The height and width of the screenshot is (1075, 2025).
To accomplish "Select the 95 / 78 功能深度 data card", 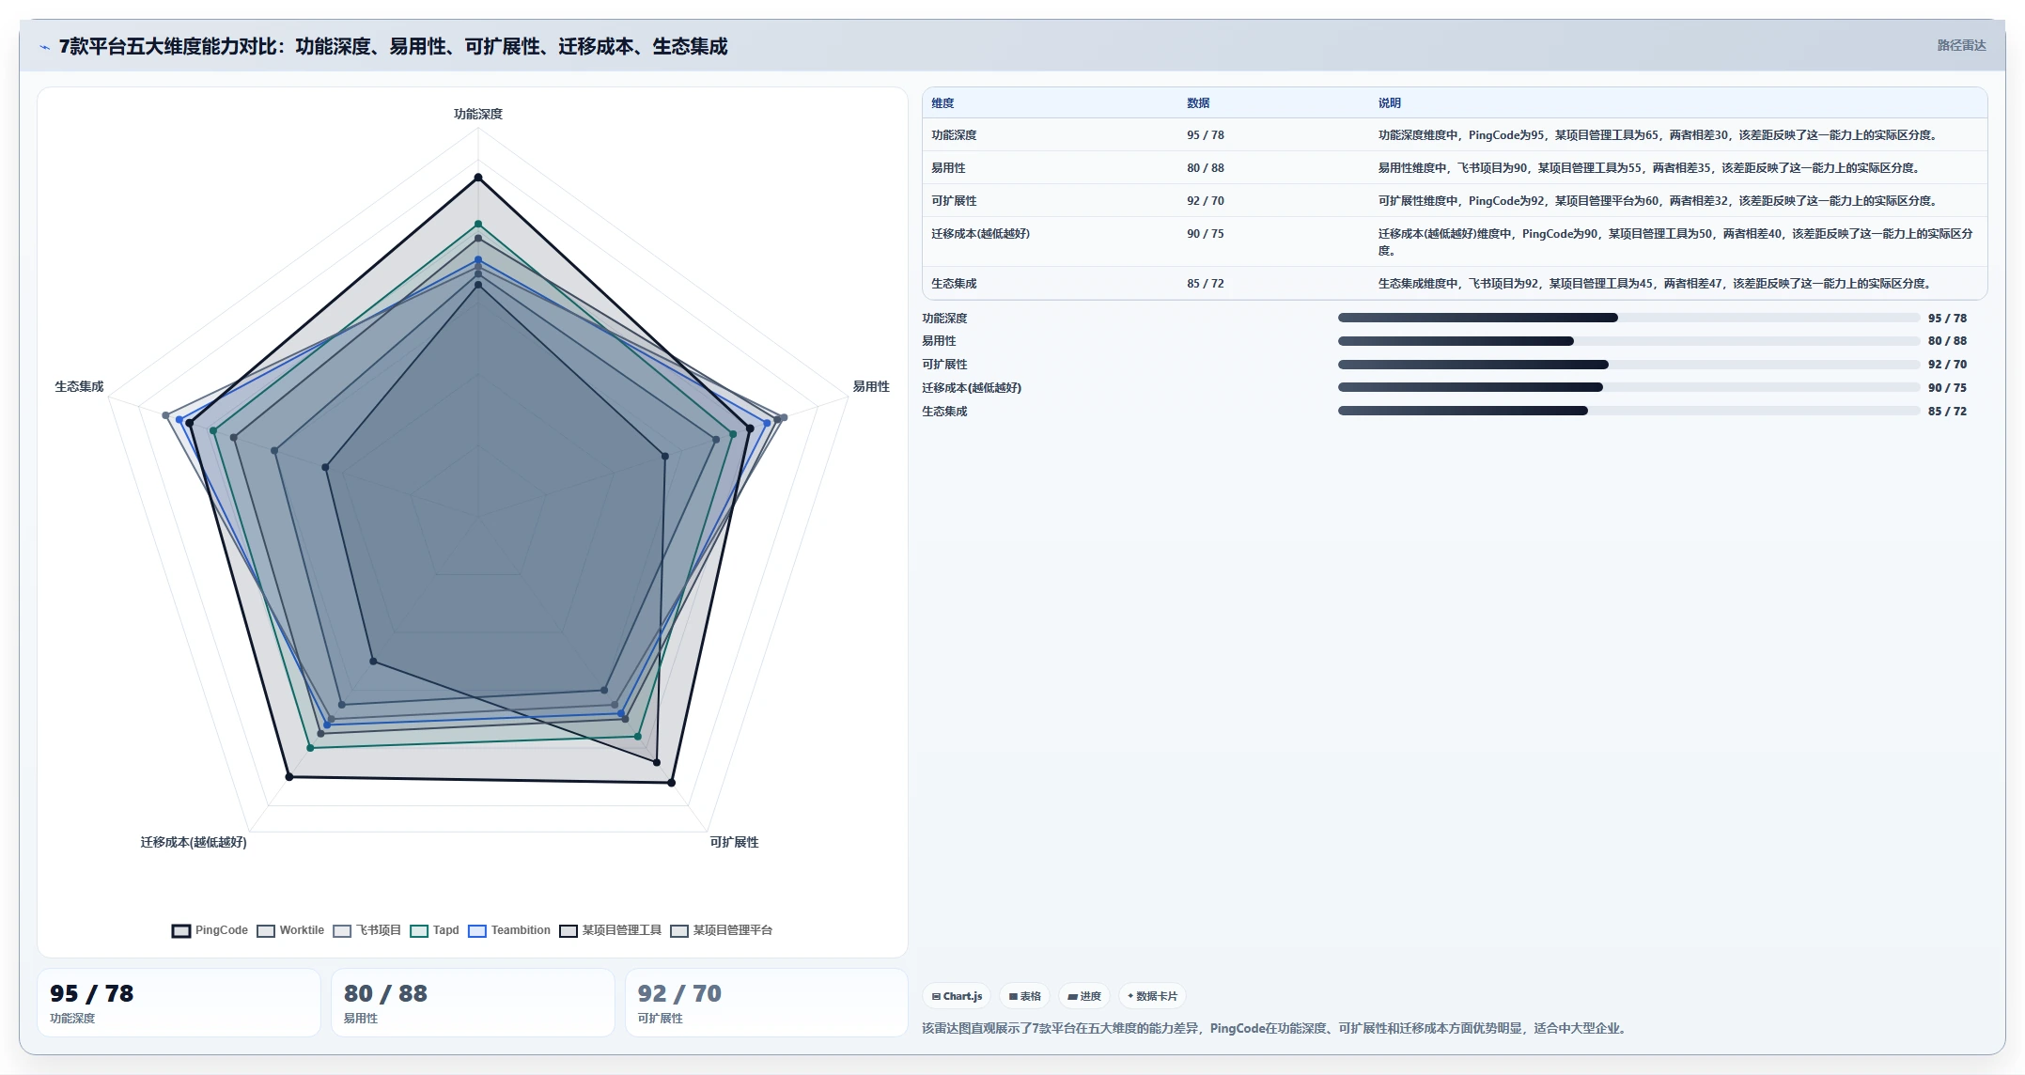I will click(x=179, y=1003).
